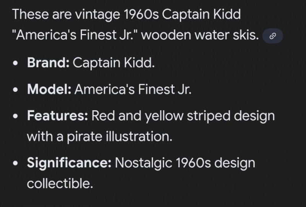The width and height of the screenshot is (306, 207).
Task: Click the "with a pirate illustration." line
Action: [x=99, y=136]
